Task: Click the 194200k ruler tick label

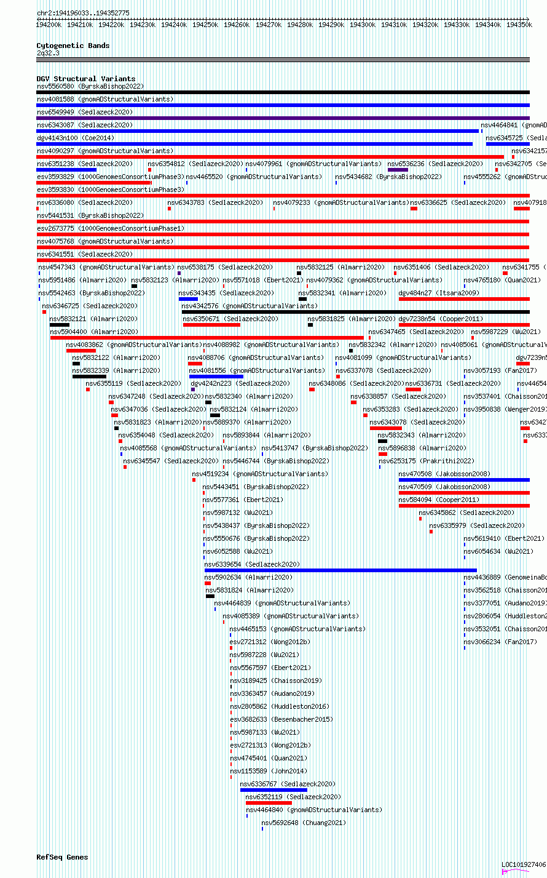Action: 49,25
